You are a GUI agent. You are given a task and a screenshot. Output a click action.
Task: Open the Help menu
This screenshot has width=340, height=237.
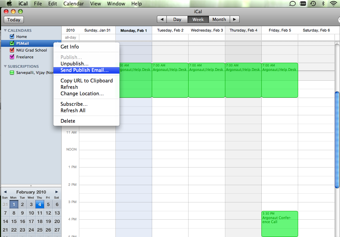tap(136, 4)
